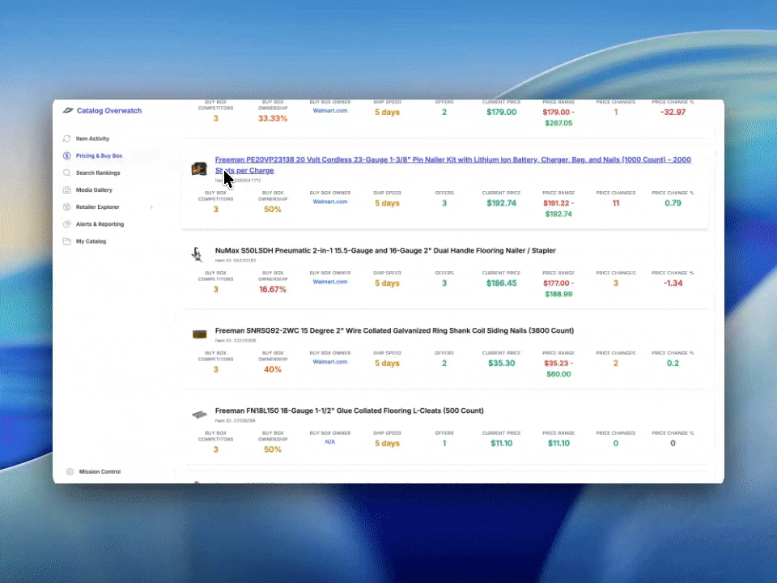Click the $177.00 - $188.99 price range
This screenshot has width=777, height=583.
pyautogui.click(x=558, y=288)
